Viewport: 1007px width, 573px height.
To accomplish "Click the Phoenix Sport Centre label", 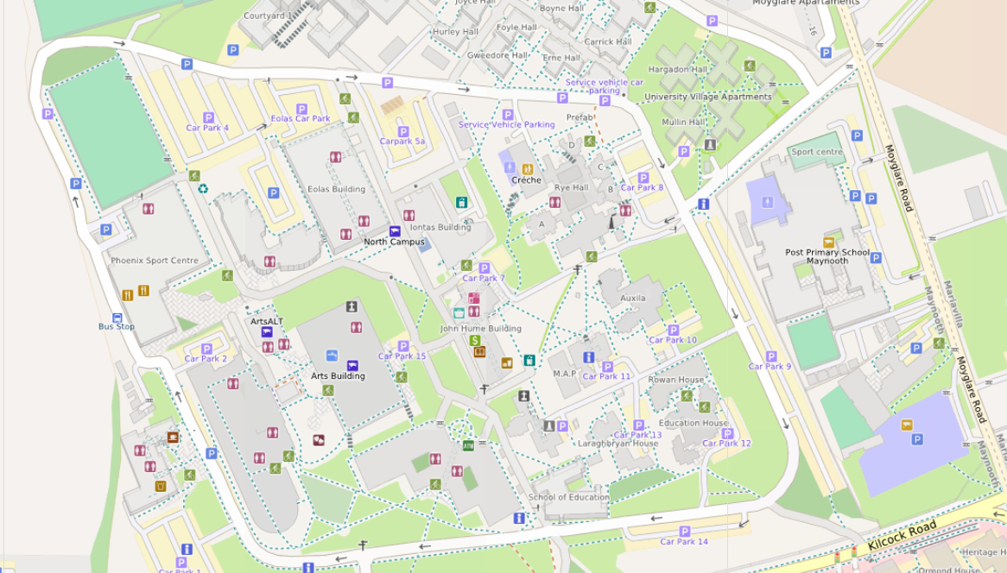I will coord(155,261).
